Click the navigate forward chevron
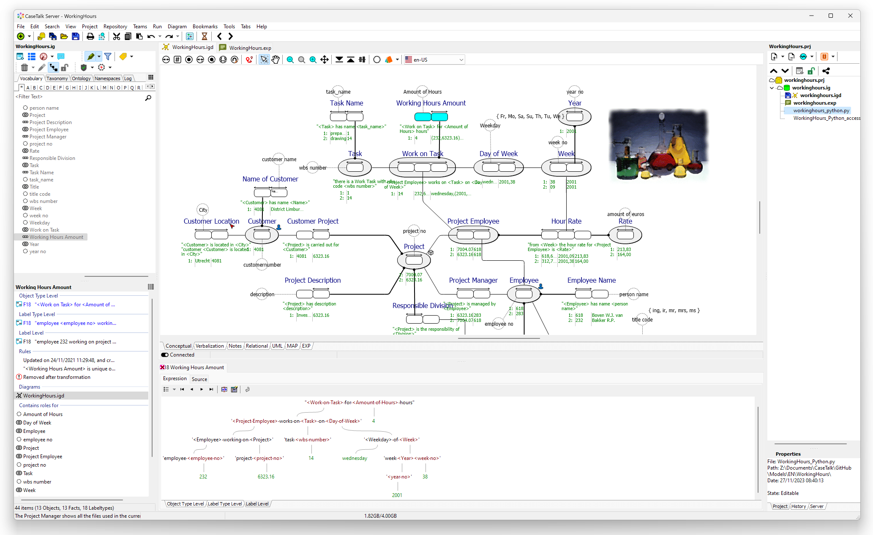 point(231,36)
